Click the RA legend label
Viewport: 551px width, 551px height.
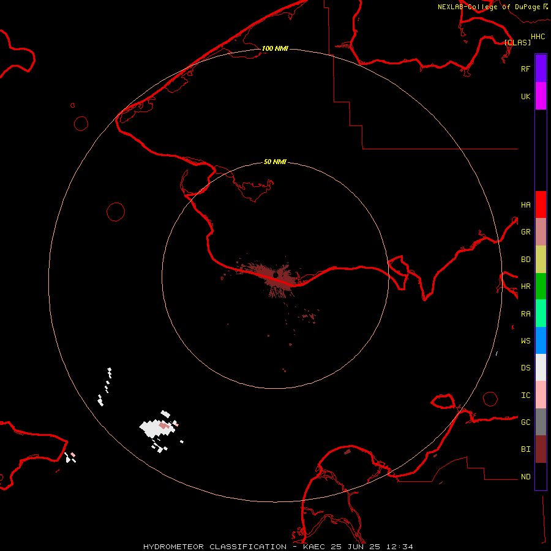525,314
